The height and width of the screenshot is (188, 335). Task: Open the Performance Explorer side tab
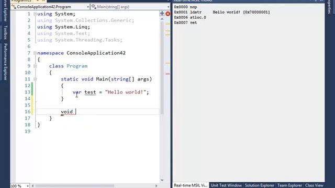[x=5, y=62]
